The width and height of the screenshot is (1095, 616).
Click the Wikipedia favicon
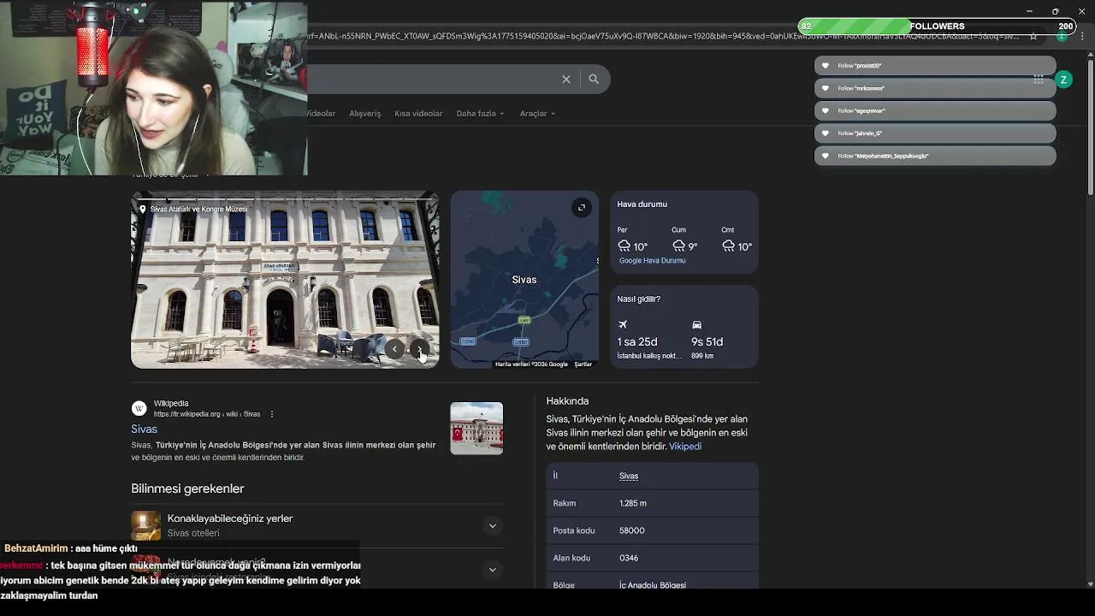point(139,408)
